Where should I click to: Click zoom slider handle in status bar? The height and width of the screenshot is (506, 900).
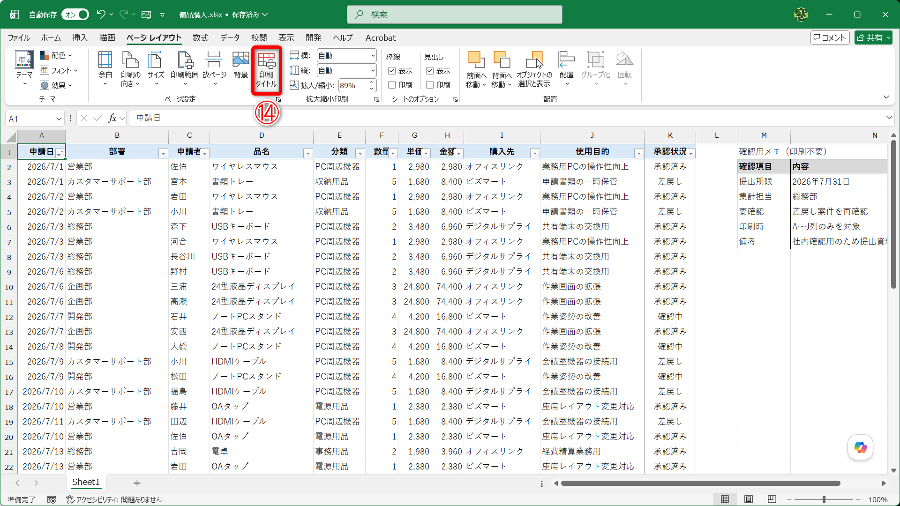(x=824, y=499)
